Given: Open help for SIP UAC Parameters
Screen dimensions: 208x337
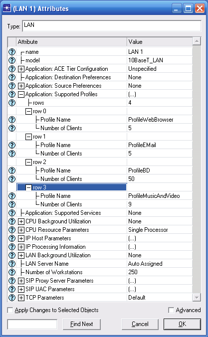Looking at the screenshot, I should click(x=12, y=289).
